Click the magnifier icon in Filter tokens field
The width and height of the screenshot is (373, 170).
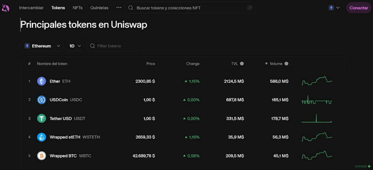click(x=92, y=46)
